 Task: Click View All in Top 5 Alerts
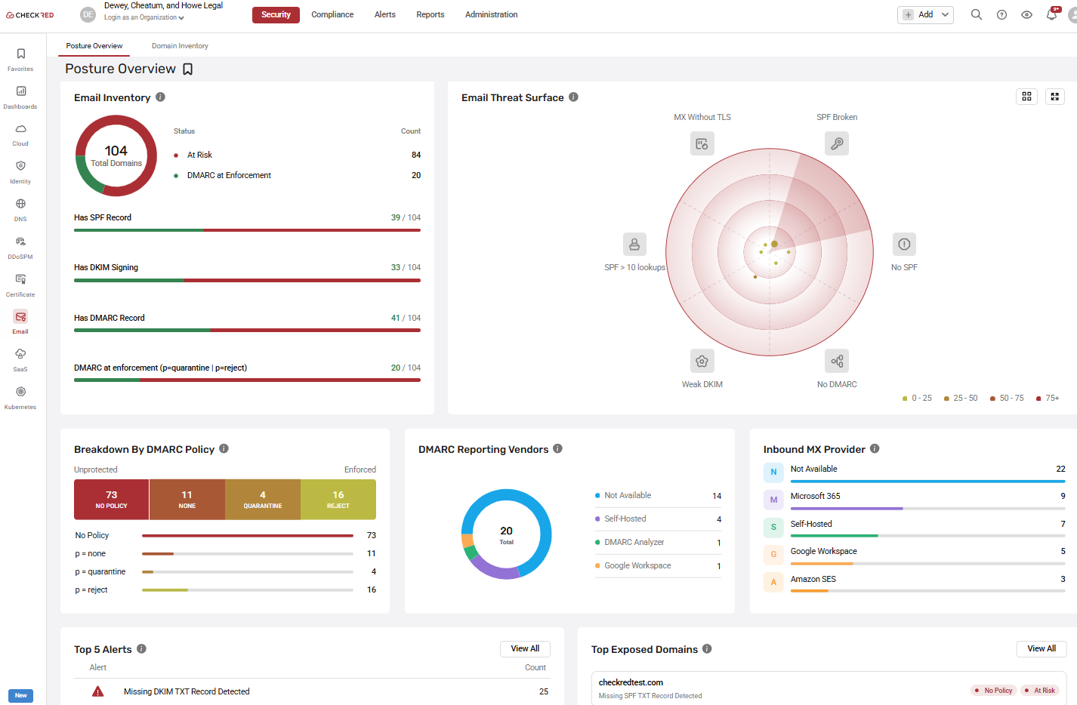pos(525,648)
